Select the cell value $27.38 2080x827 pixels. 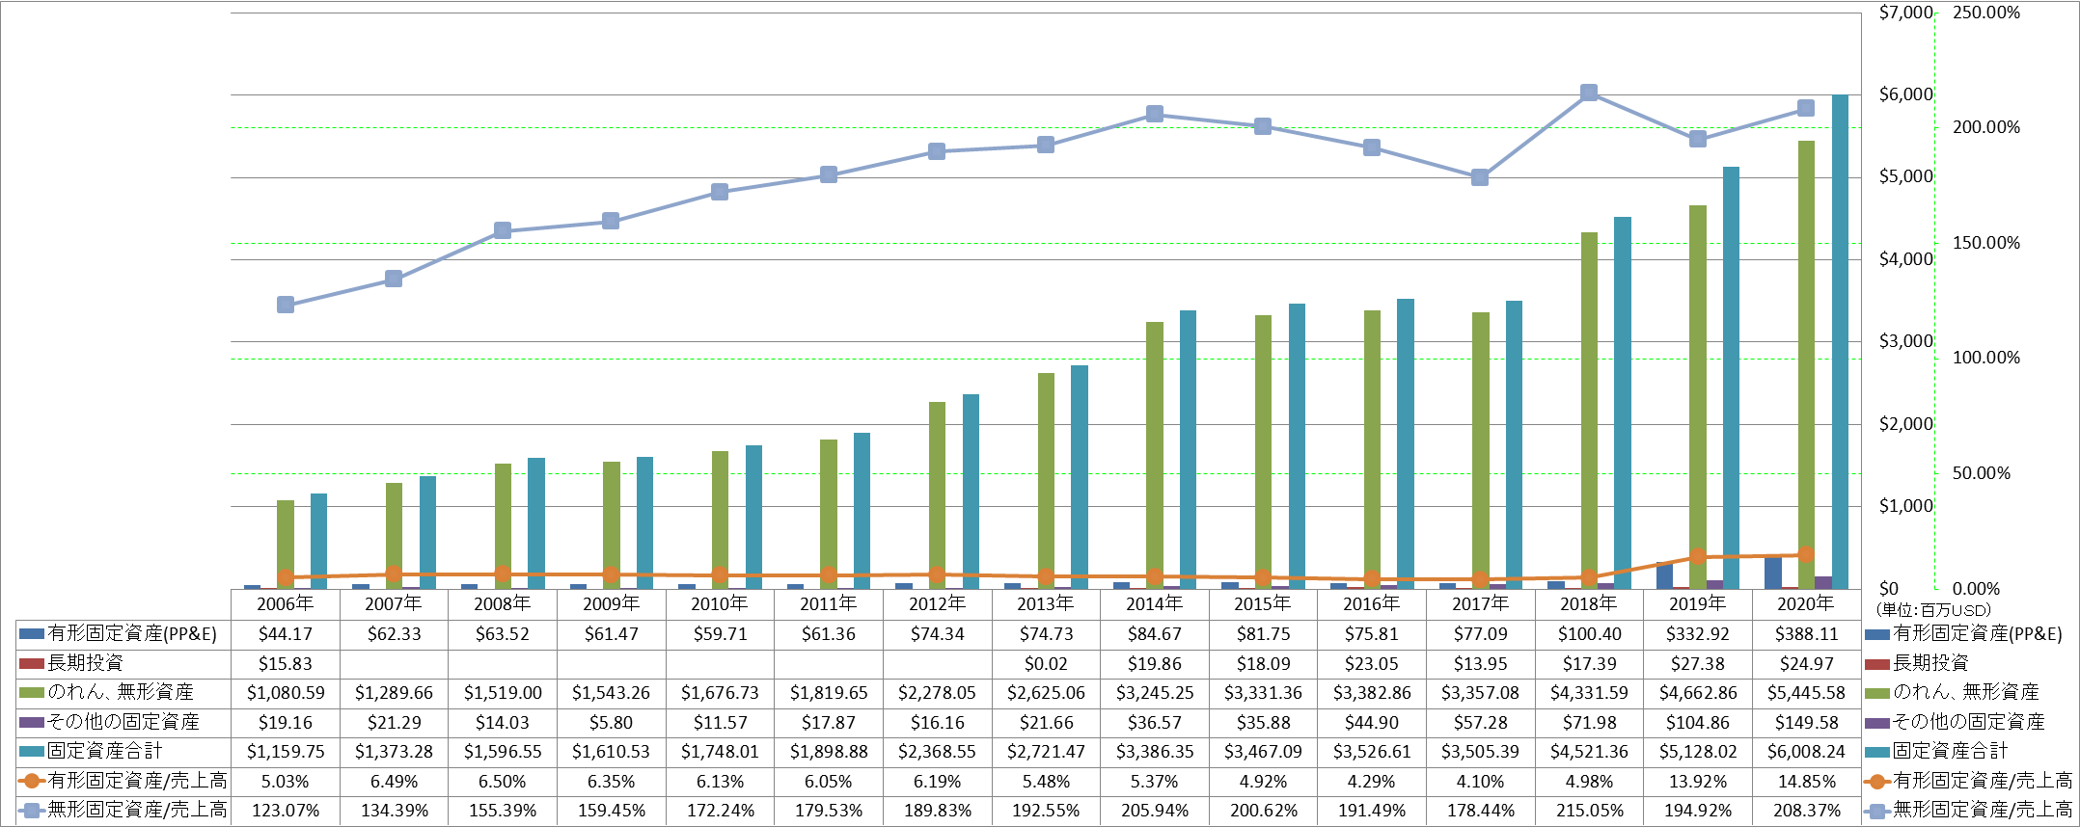coord(1698,663)
